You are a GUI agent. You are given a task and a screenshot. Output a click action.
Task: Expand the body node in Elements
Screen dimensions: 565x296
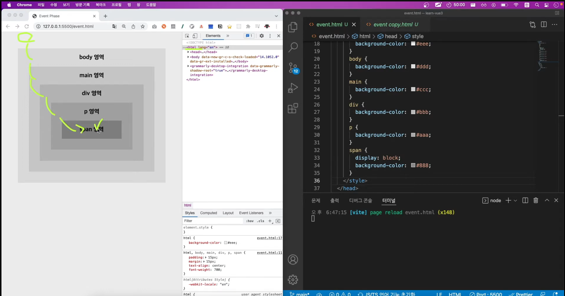(x=188, y=57)
